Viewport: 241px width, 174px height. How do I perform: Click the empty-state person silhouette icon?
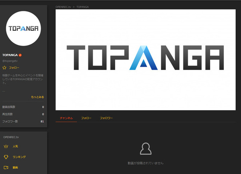click(x=146, y=149)
